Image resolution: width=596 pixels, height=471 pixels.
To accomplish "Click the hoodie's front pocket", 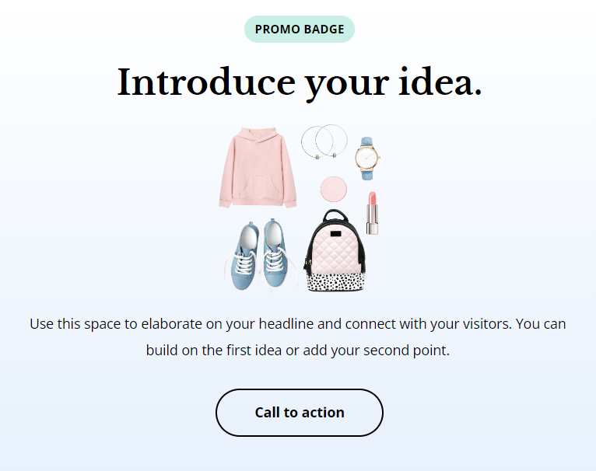I will click(x=259, y=187).
